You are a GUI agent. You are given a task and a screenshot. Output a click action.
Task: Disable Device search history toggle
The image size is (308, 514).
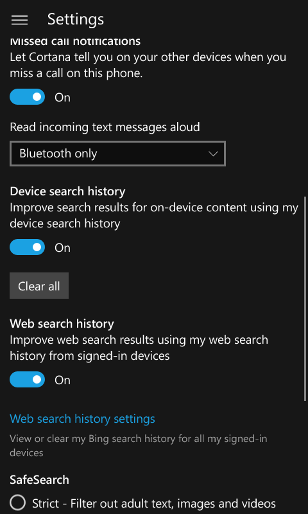[x=27, y=247]
